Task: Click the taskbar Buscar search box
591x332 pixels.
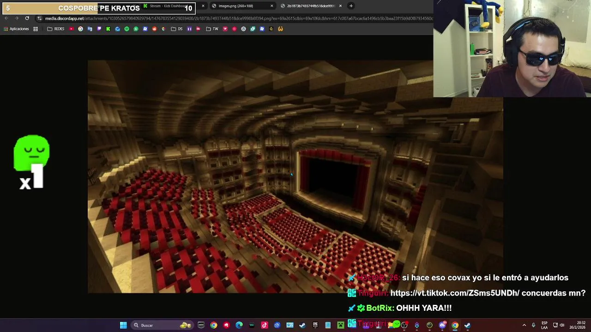Action: tap(162, 325)
